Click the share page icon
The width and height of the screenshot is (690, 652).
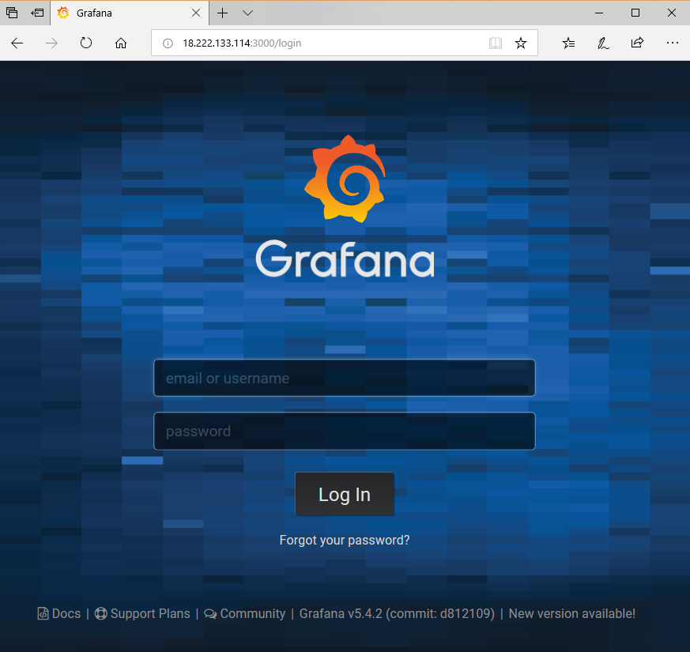pos(637,43)
